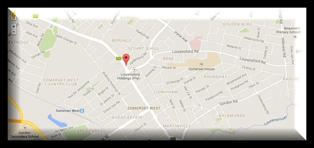Click the Gordon Rd street label
Image resolution: width=314 pixels, height=148 pixels.
pyautogui.click(x=228, y=103)
